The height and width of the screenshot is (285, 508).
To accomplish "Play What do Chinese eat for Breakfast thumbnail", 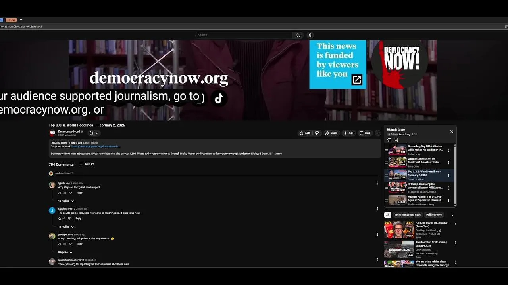I will pos(397,162).
